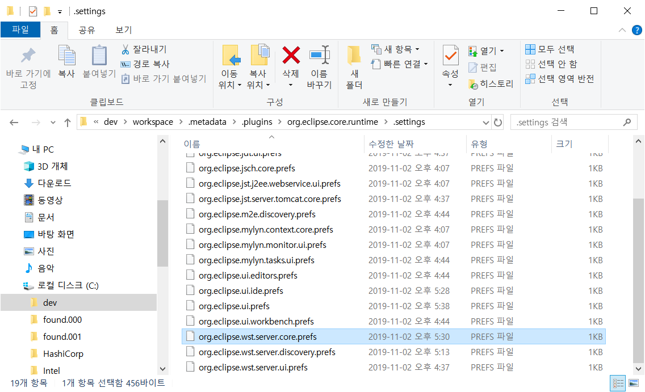Go up one folder level arrow
Image resolution: width=645 pixels, height=392 pixels.
pyautogui.click(x=68, y=123)
